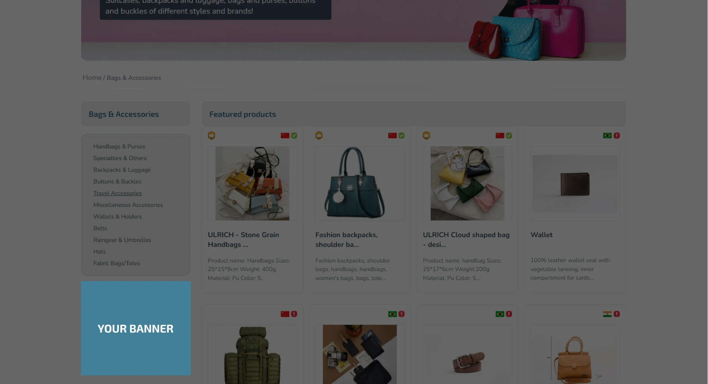Select Wallets & Holders in sidebar
The height and width of the screenshot is (384, 708).
tap(117, 217)
